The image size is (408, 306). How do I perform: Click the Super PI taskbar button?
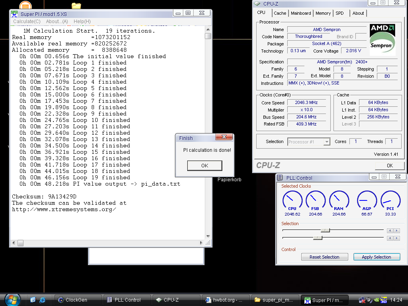tap(324, 300)
